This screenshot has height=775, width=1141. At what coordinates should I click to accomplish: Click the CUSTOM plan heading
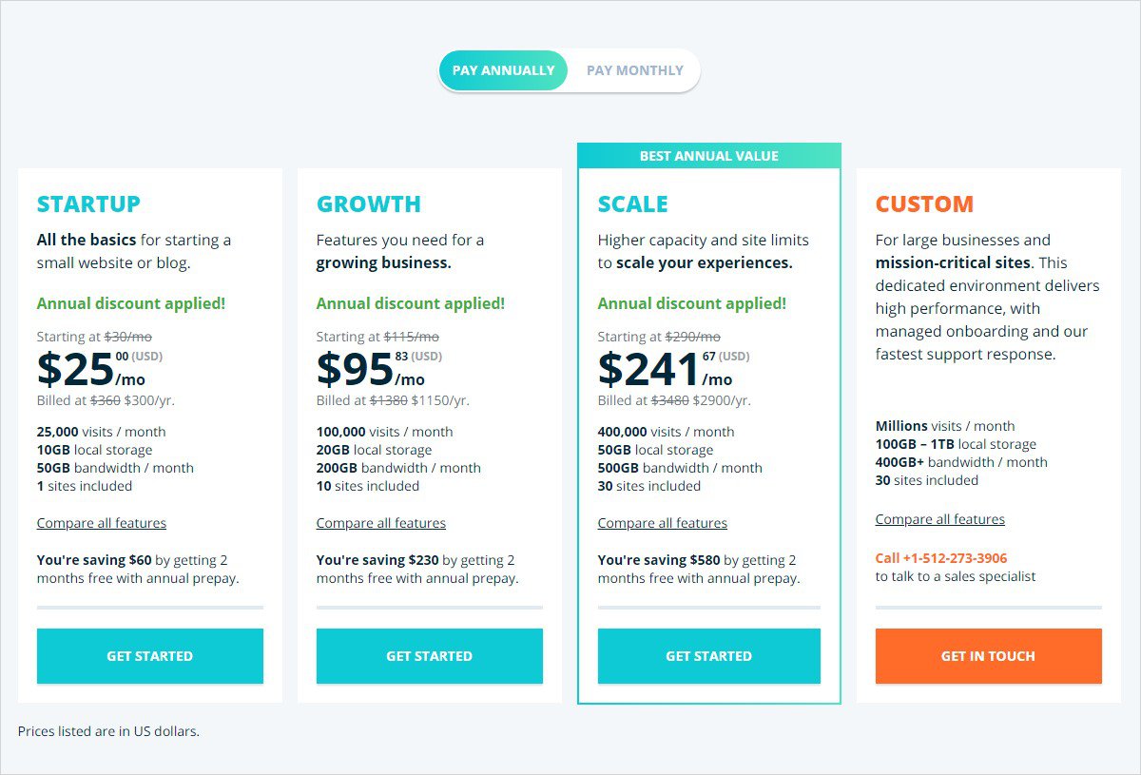point(924,204)
